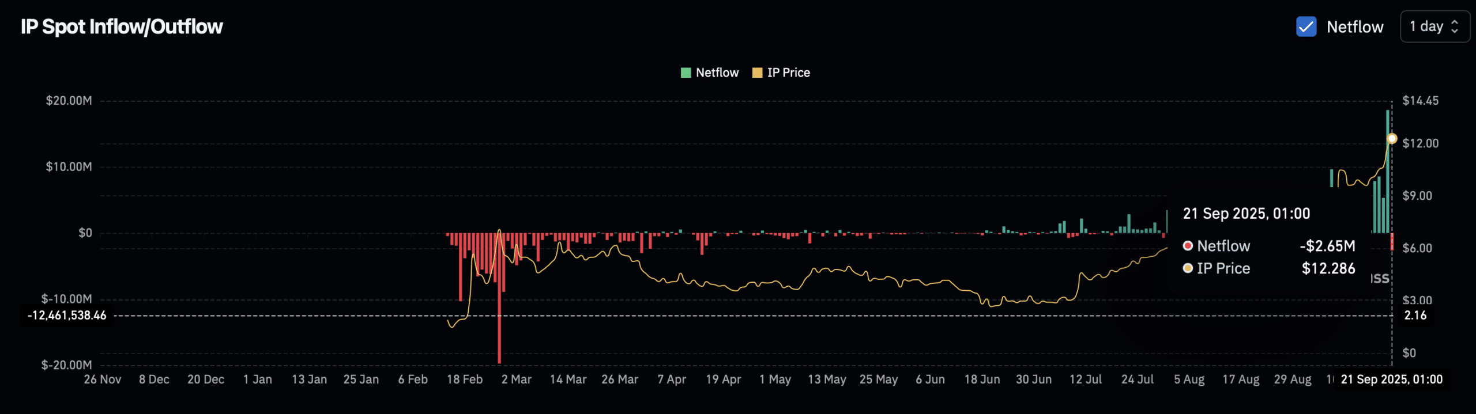The width and height of the screenshot is (1476, 414).
Task: Toggle IP Price series via legend label
Action: 788,73
